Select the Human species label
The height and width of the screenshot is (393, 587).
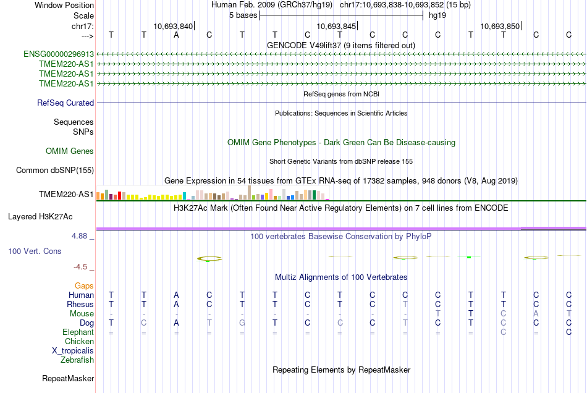pyautogui.click(x=81, y=295)
